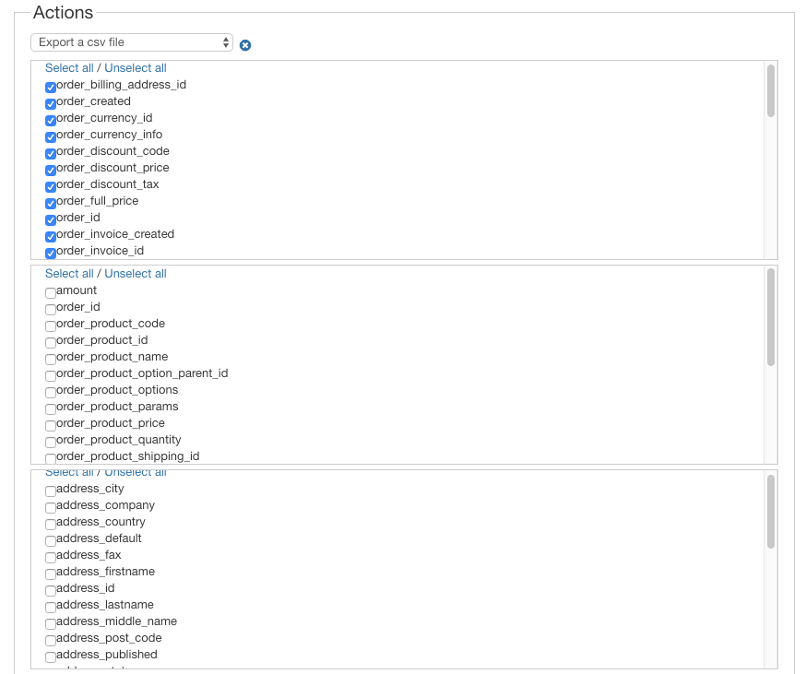The width and height of the screenshot is (806, 674).
Task: Click 'Unselect all' in the order product list
Action: point(136,274)
